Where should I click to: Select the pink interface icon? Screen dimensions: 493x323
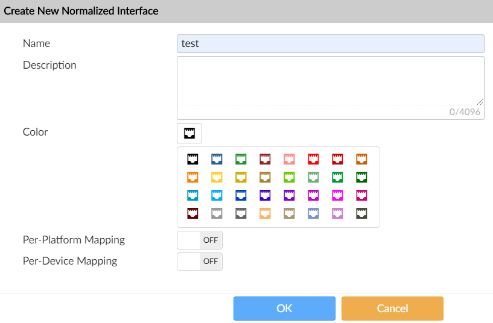(289, 159)
